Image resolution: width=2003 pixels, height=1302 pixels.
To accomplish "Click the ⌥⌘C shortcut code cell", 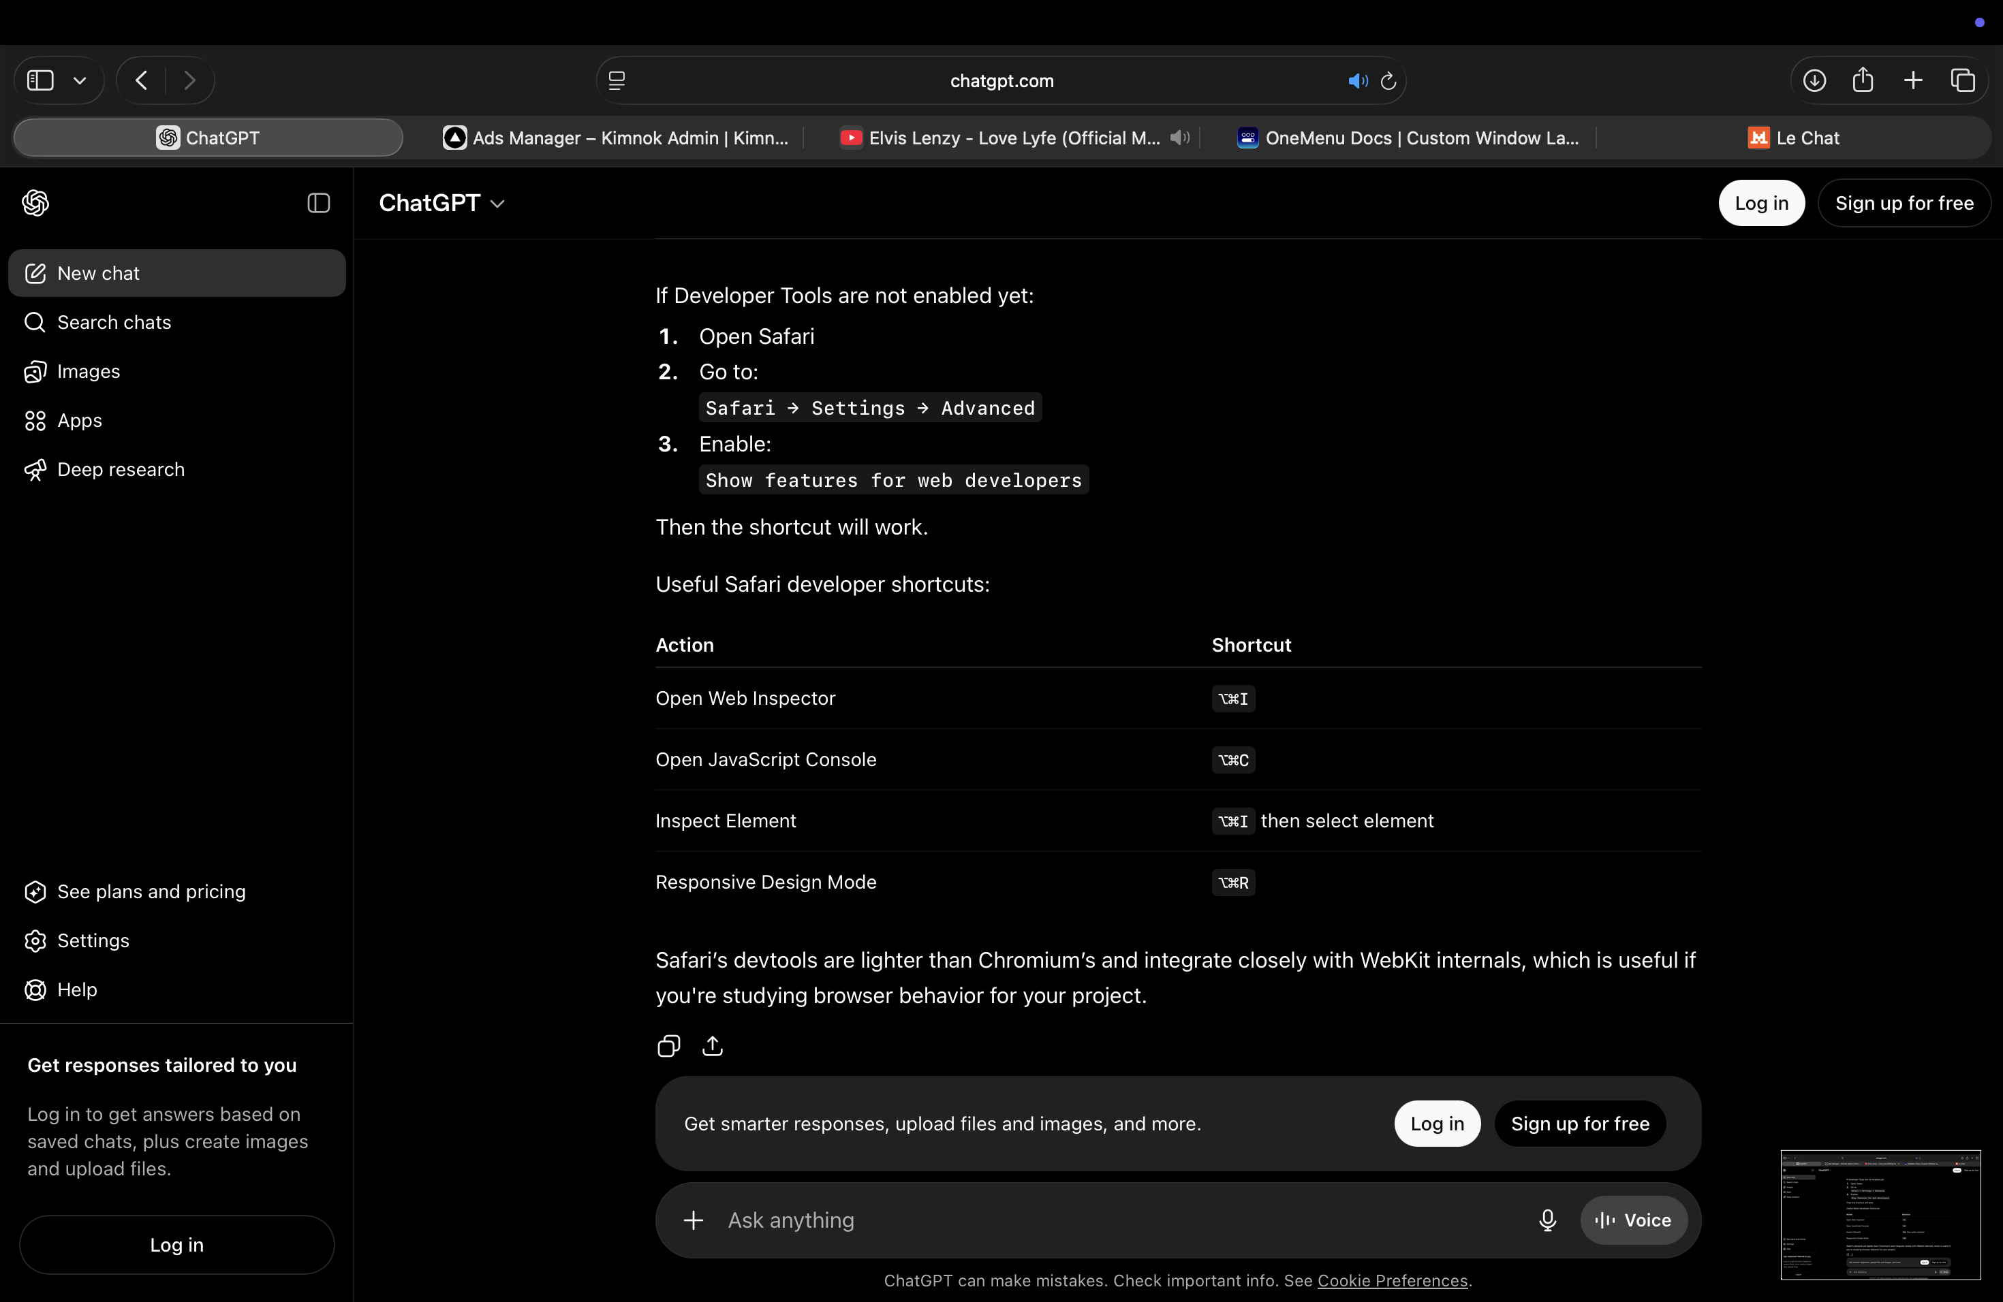I will [1233, 759].
